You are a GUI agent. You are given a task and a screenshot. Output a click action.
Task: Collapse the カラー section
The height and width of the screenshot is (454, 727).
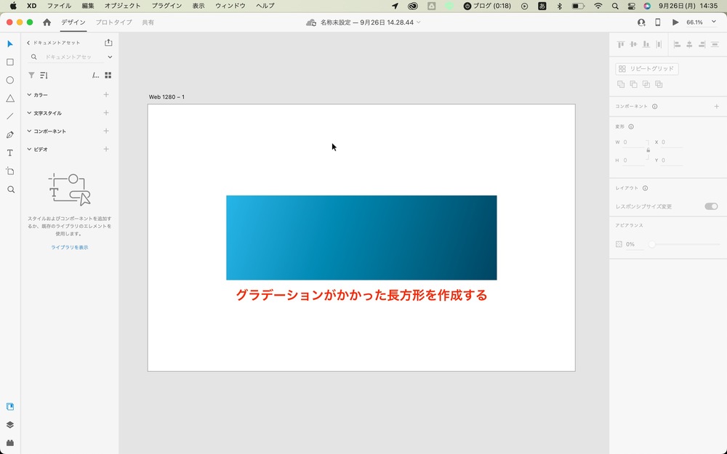[x=29, y=94]
